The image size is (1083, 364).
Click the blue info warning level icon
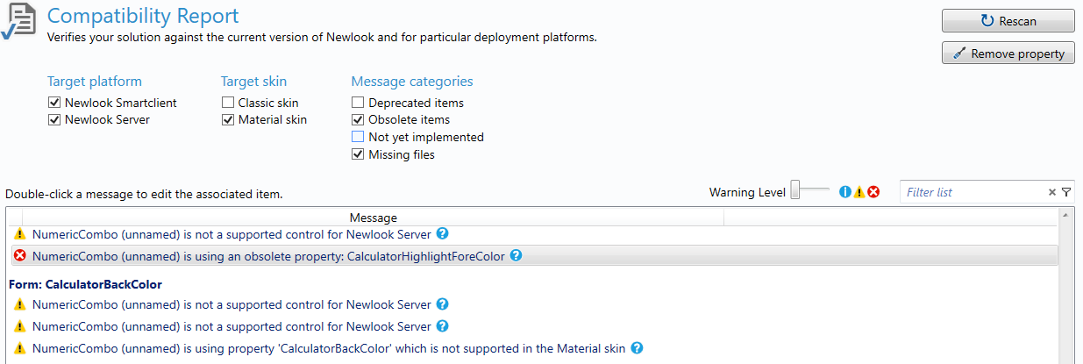point(845,192)
